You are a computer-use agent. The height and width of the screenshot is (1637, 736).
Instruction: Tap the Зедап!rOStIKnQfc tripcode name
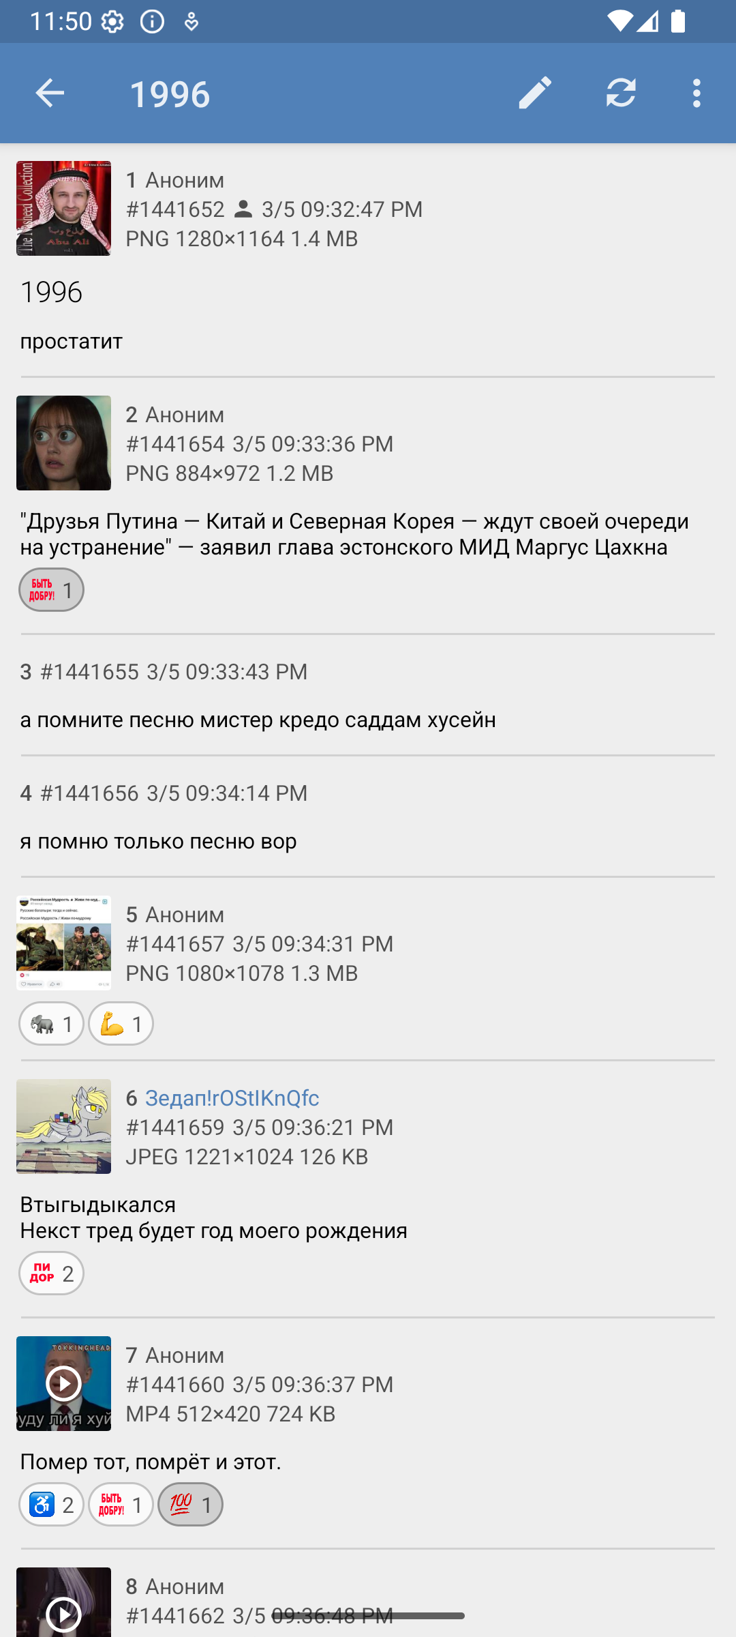(232, 1097)
